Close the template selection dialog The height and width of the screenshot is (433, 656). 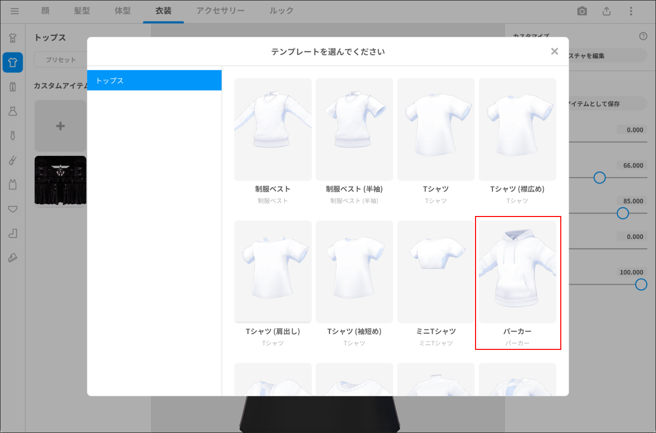(554, 51)
